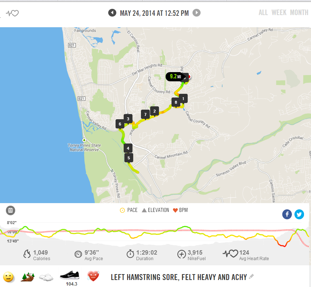The width and height of the screenshot is (311, 287).
Task: Toggle the BPM graph overlay
Action: (x=180, y=210)
